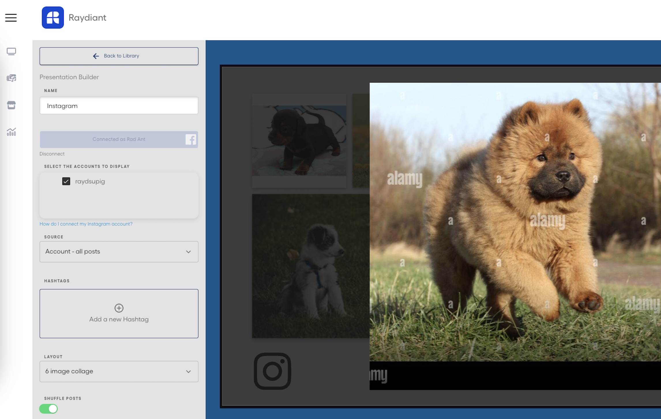Screen dimensions: 661x419
Task: Toggle the Connected as Rad Ant button
Action: coord(119,139)
